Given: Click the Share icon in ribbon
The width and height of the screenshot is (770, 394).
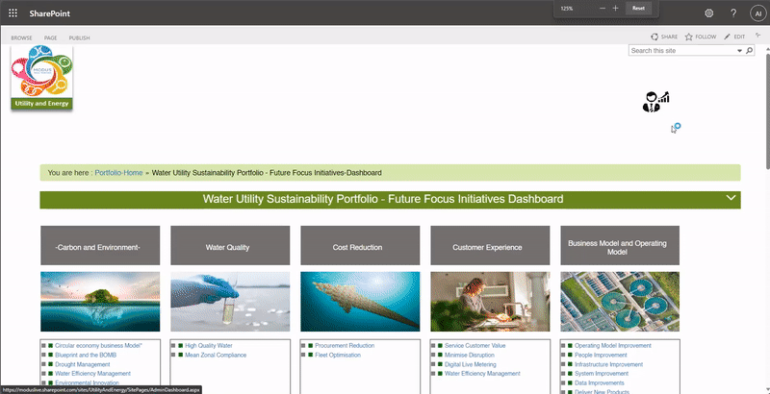Looking at the screenshot, I should (x=654, y=37).
